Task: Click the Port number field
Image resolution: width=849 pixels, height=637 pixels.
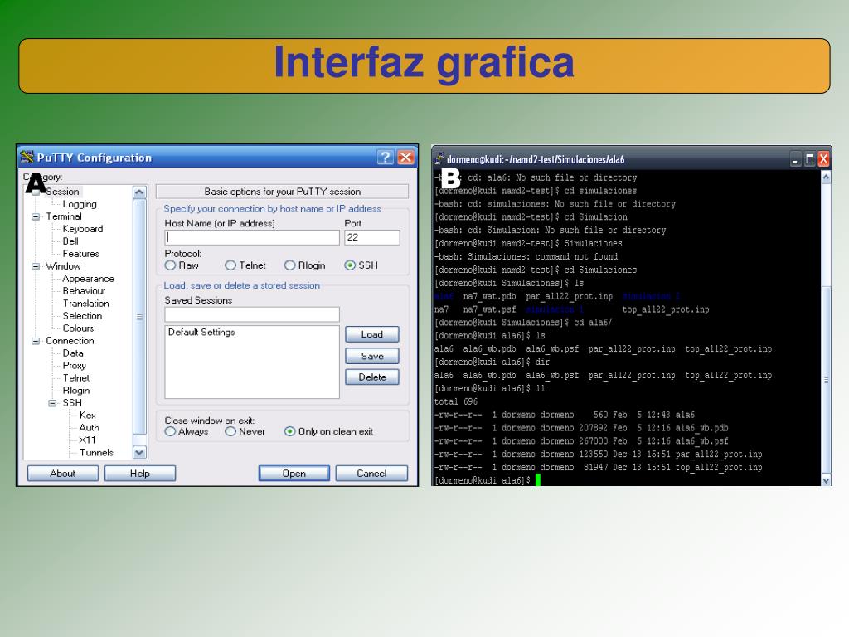Action: 372,237
